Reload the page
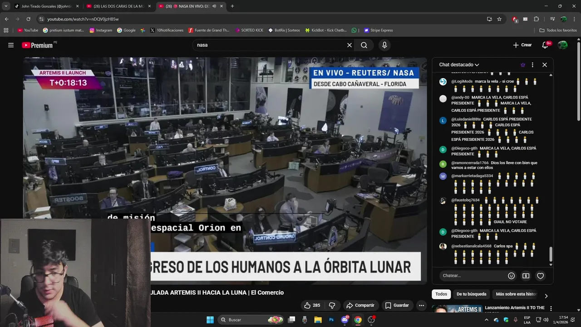This screenshot has width=581, height=327. click(x=28, y=19)
